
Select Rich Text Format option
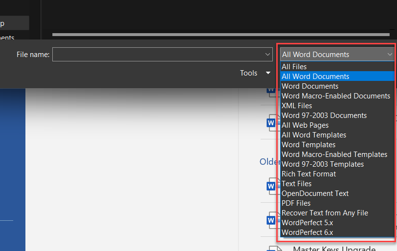[x=337, y=174]
